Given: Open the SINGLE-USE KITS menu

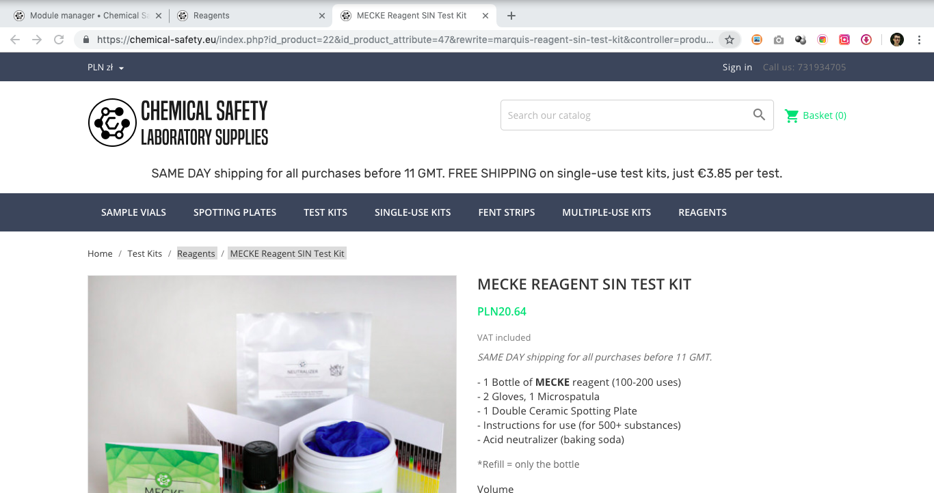Looking at the screenshot, I should (413, 212).
